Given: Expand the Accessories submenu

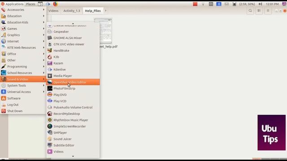Looking at the screenshot, I should click(23, 10).
